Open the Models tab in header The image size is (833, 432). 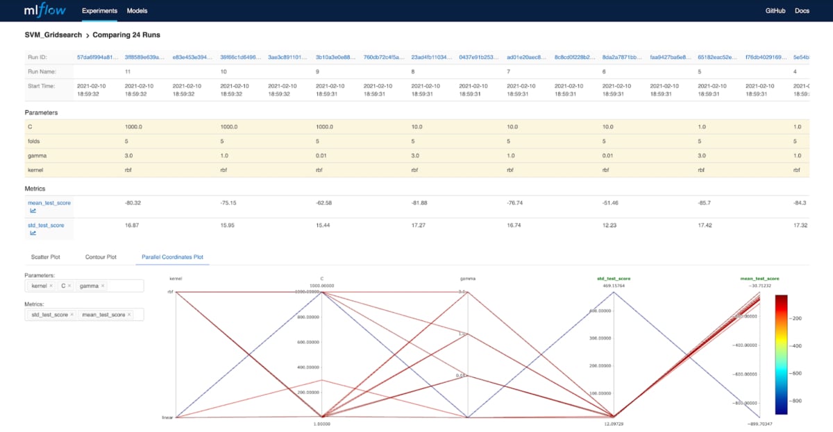(x=137, y=11)
